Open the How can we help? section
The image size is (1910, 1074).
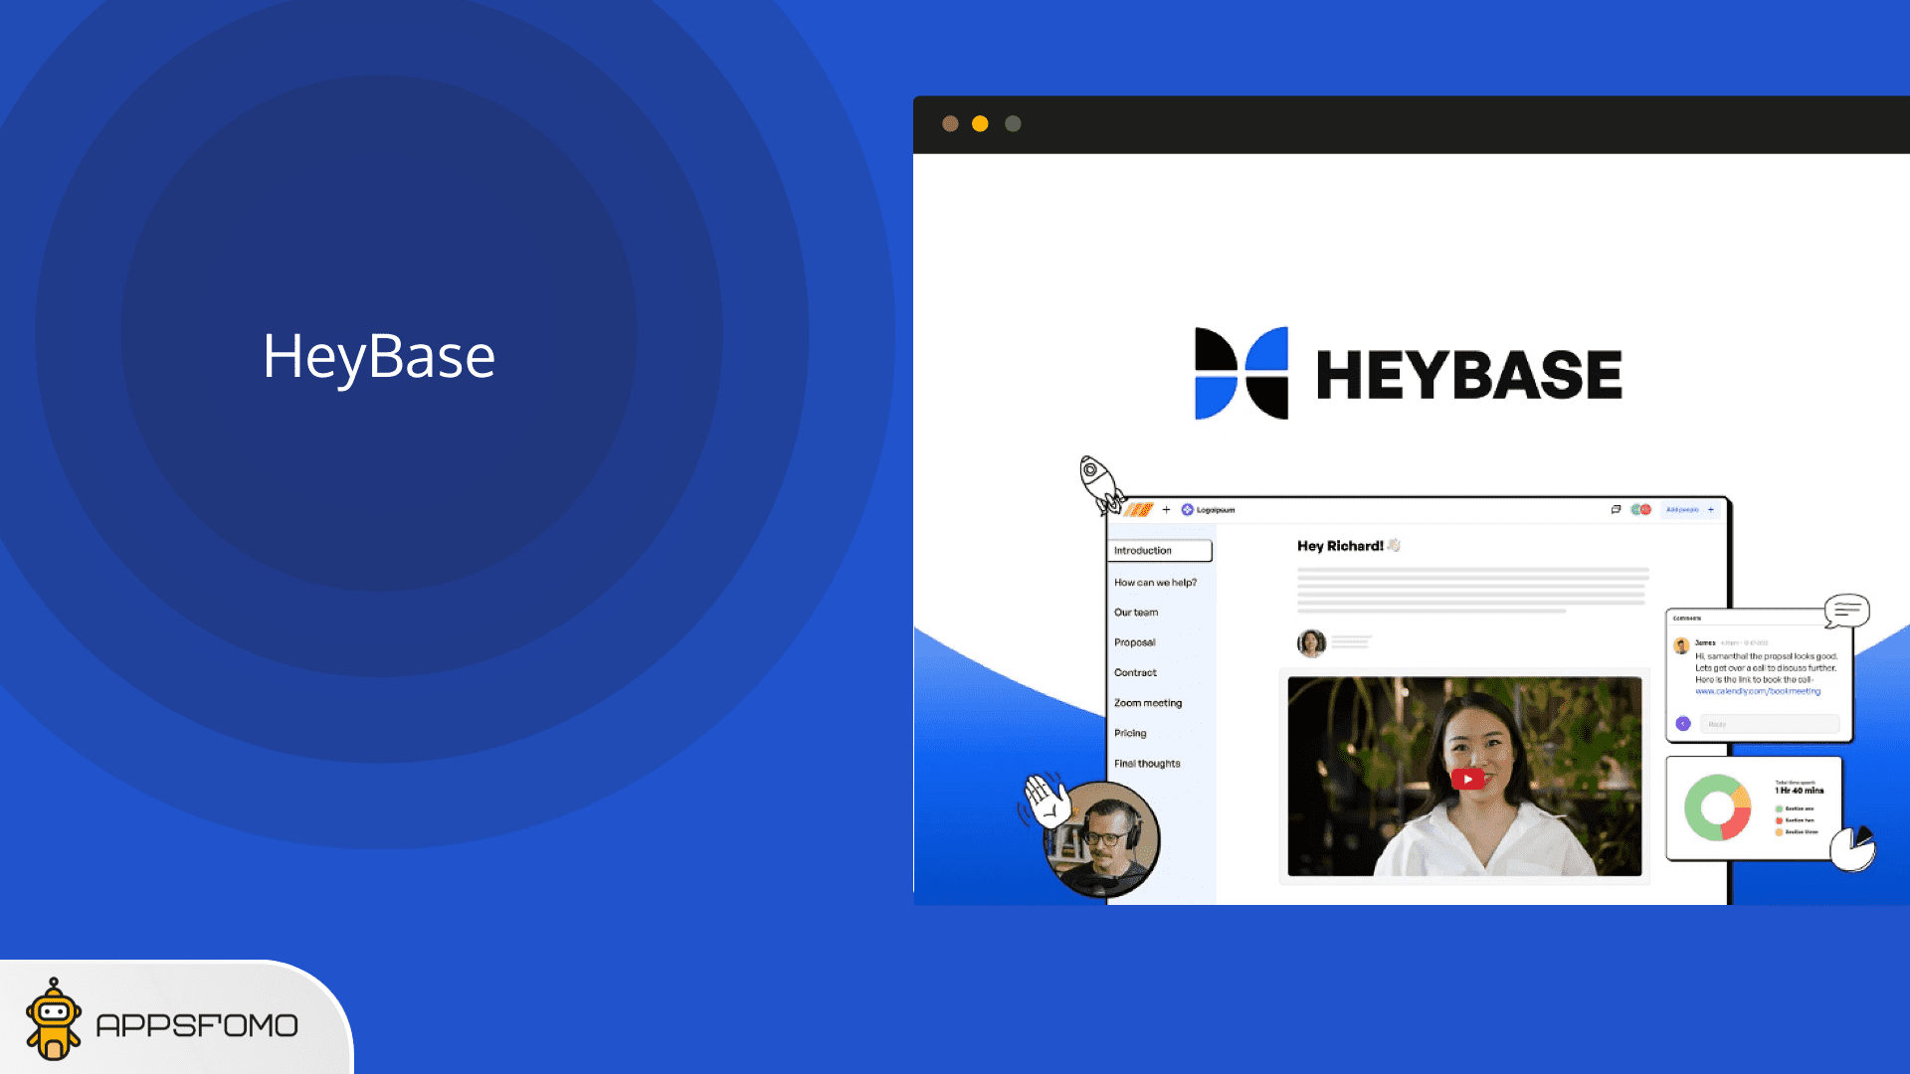[x=1155, y=583]
